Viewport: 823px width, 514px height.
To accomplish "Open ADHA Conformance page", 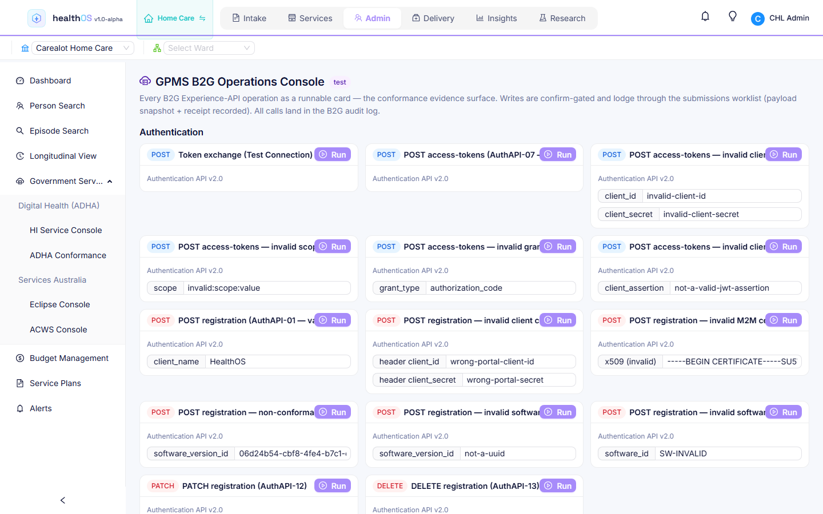I will pyautogui.click(x=68, y=255).
